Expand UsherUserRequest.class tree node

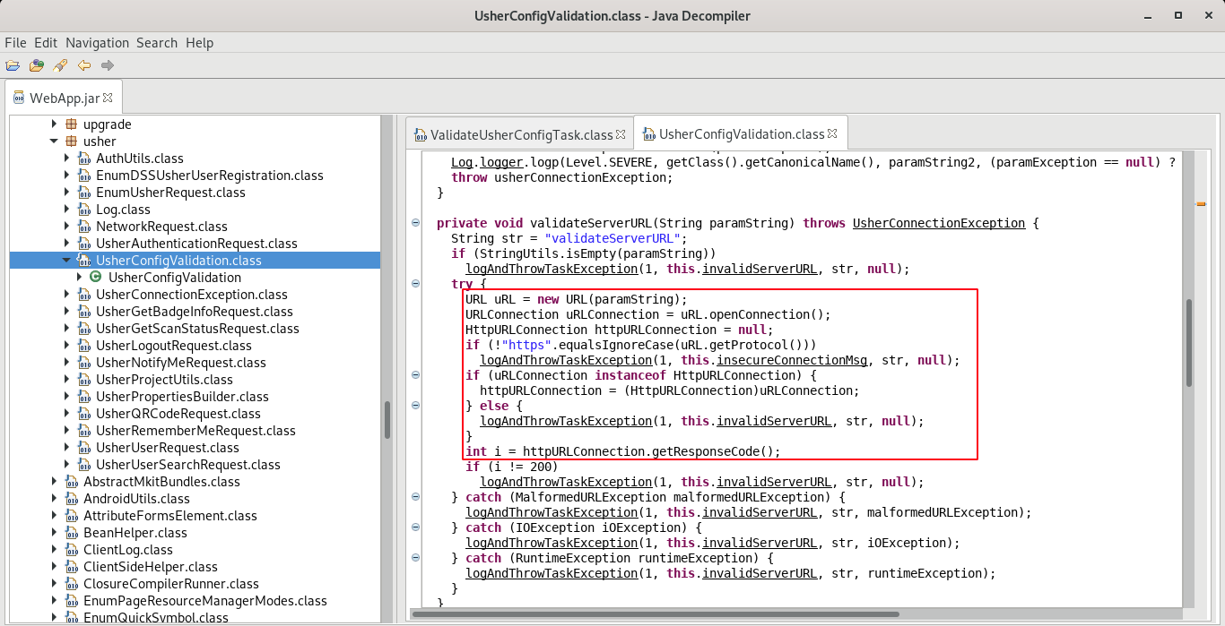tap(66, 448)
